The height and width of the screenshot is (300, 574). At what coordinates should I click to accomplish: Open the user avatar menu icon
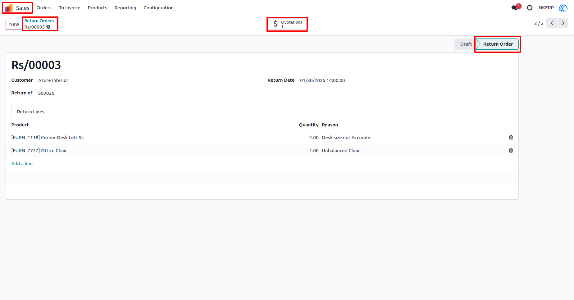(563, 8)
